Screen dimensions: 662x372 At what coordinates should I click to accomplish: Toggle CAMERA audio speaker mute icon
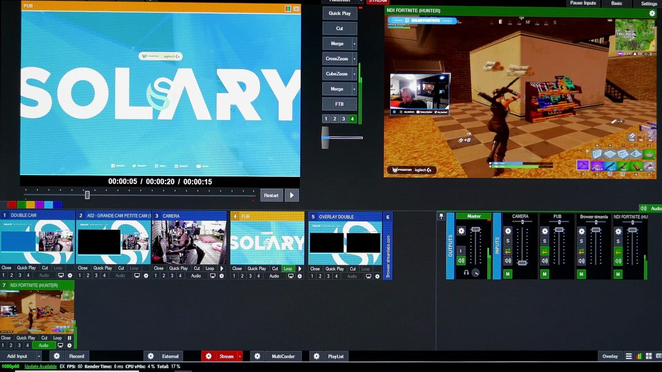tap(508, 261)
